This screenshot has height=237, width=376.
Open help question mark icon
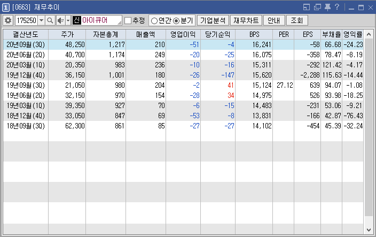click(337, 7)
